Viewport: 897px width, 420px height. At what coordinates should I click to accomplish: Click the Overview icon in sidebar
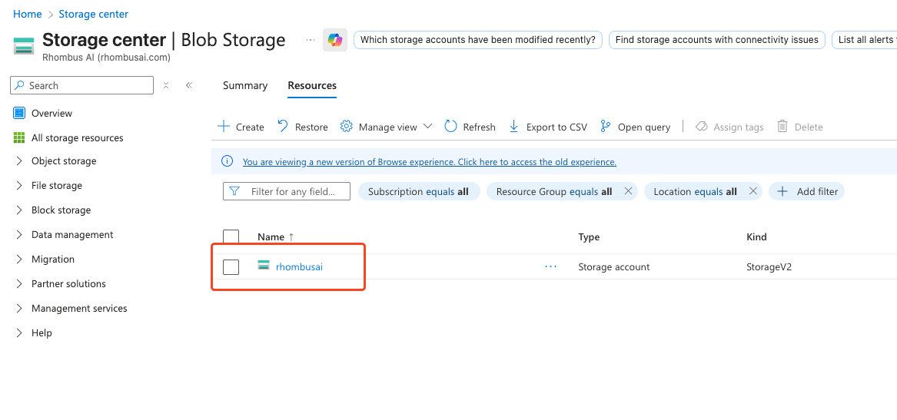[19, 113]
